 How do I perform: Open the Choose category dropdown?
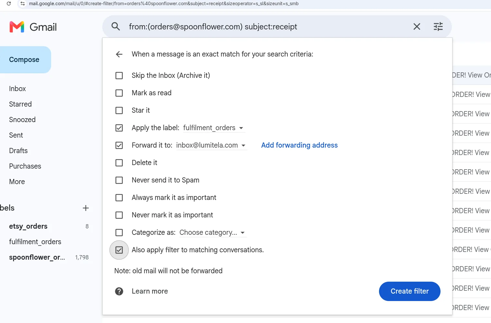click(213, 233)
